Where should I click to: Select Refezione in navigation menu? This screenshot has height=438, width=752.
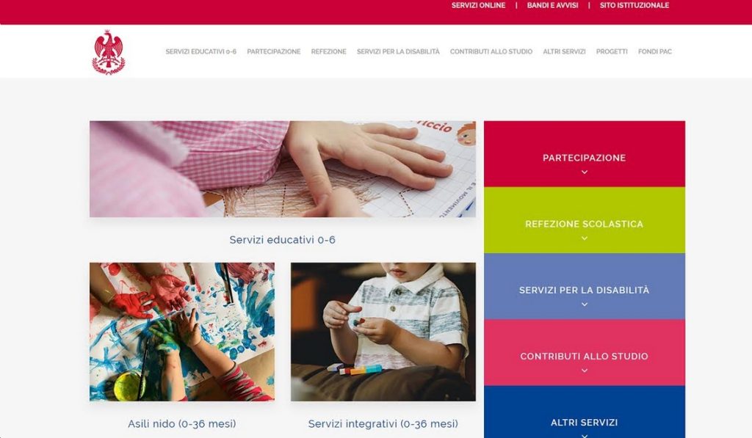click(x=328, y=52)
